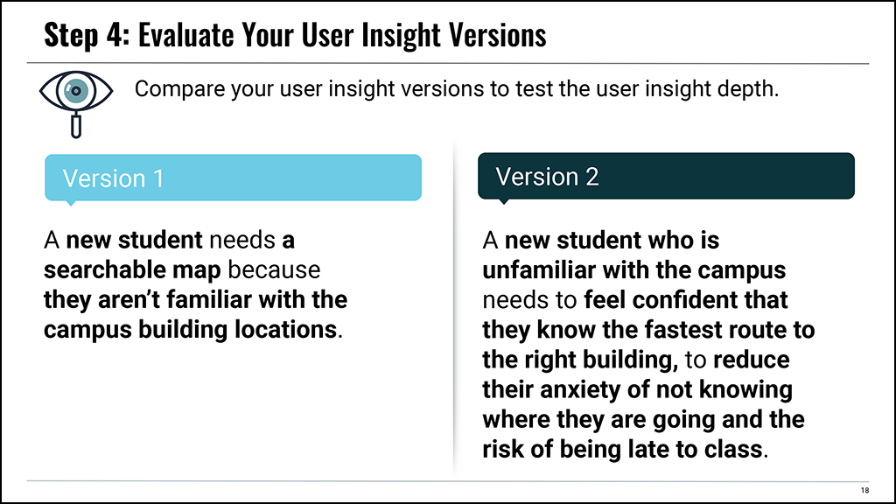Click the eye magnifying glass icon

click(x=76, y=104)
